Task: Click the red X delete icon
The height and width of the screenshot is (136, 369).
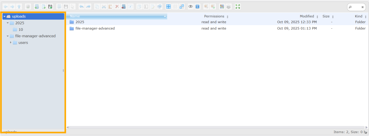Action: [x=117, y=7]
